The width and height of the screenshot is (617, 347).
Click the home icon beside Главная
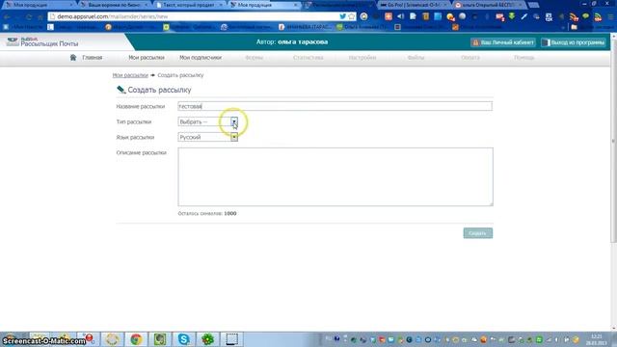coord(73,58)
